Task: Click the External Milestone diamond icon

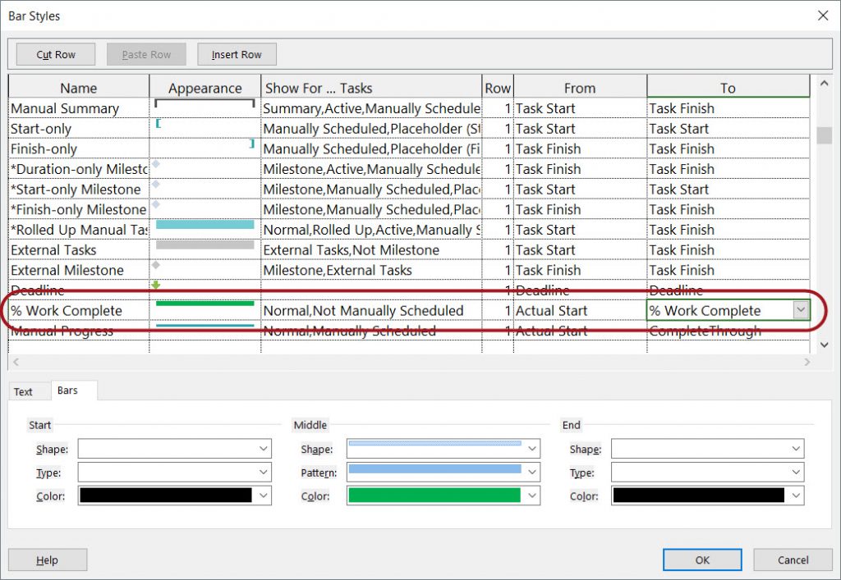Action: [155, 264]
